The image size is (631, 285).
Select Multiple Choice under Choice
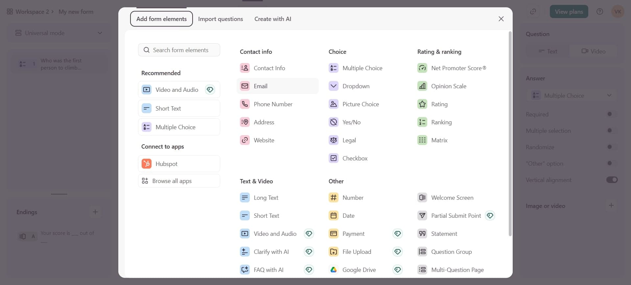(366, 68)
